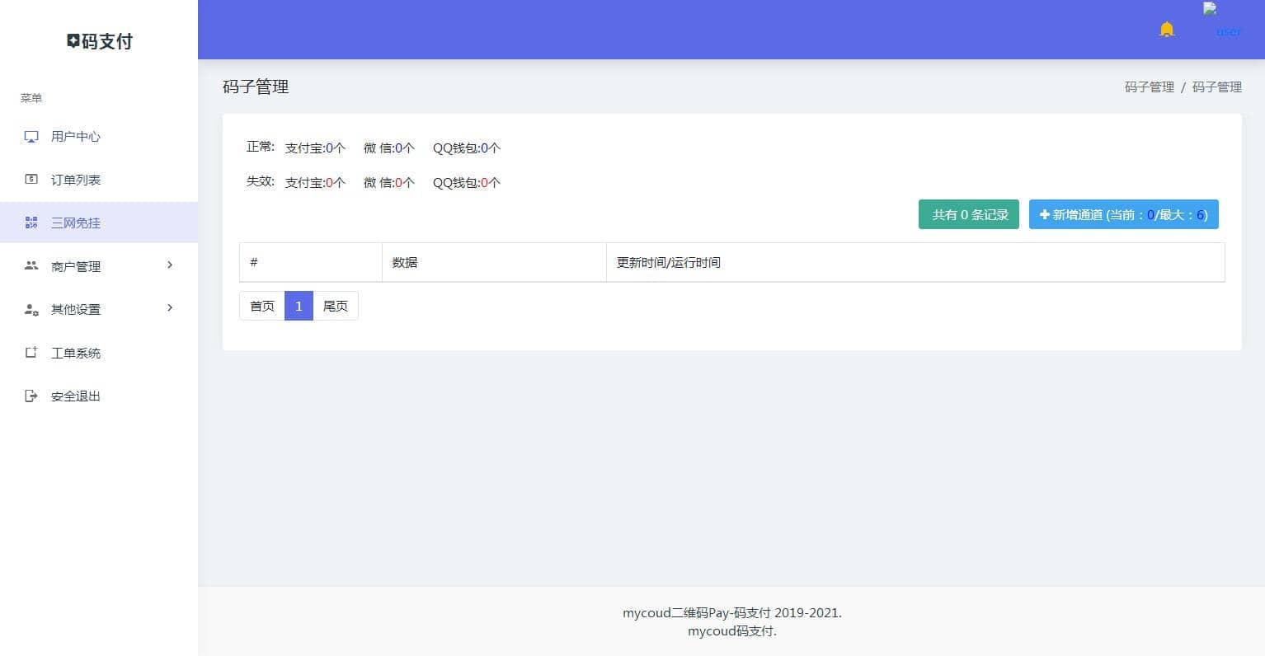The width and height of the screenshot is (1265, 656).
Task: Click the 共有 0 条记录 button
Action: click(969, 215)
